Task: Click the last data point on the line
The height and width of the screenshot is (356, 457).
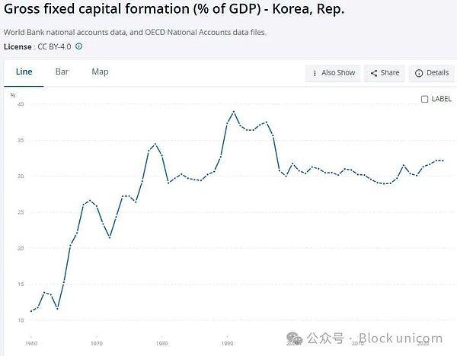Action: 443,161
